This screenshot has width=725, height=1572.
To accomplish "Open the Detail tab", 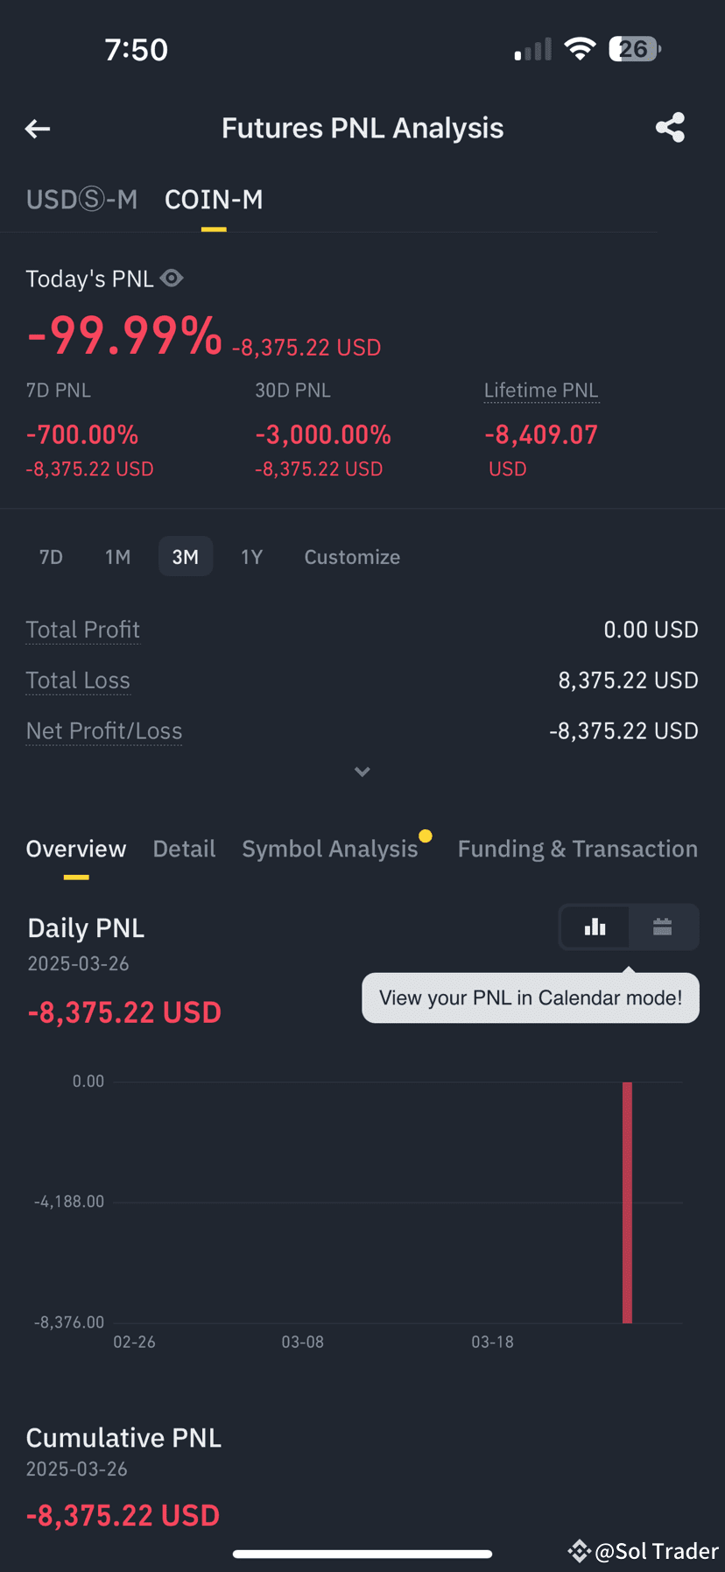I will [184, 849].
